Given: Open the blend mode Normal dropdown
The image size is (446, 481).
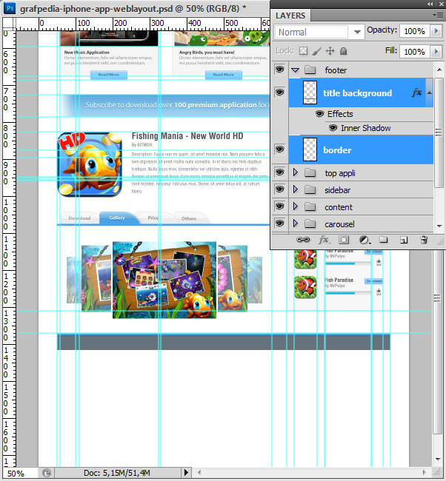Looking at the screenshot, I should point(319,32).
